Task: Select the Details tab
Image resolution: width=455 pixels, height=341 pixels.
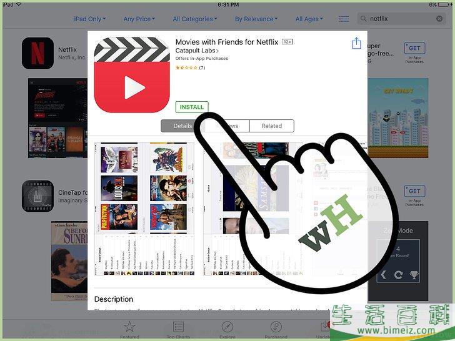Action: click(182, 126)
